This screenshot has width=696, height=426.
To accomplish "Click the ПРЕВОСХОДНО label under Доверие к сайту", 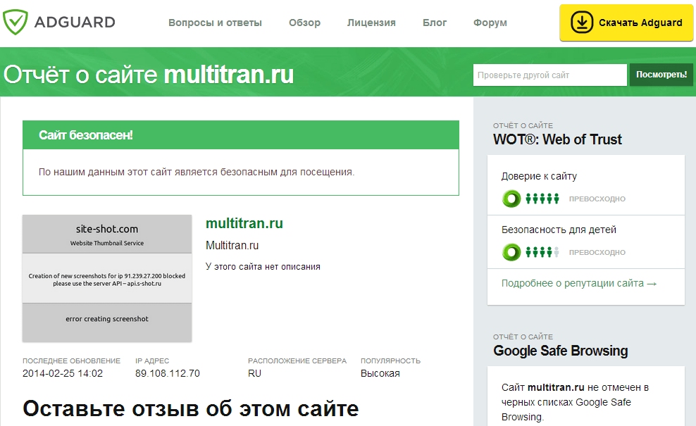I will click(x=597, y=199).
